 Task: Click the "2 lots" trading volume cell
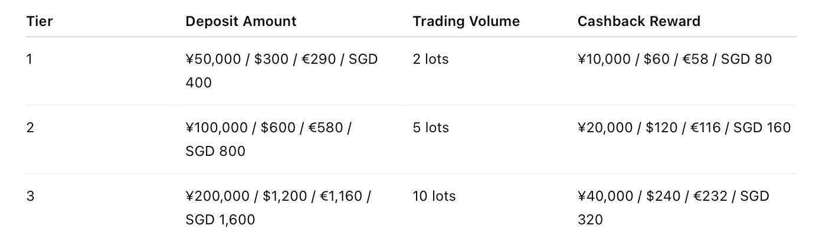click(431, 59)
